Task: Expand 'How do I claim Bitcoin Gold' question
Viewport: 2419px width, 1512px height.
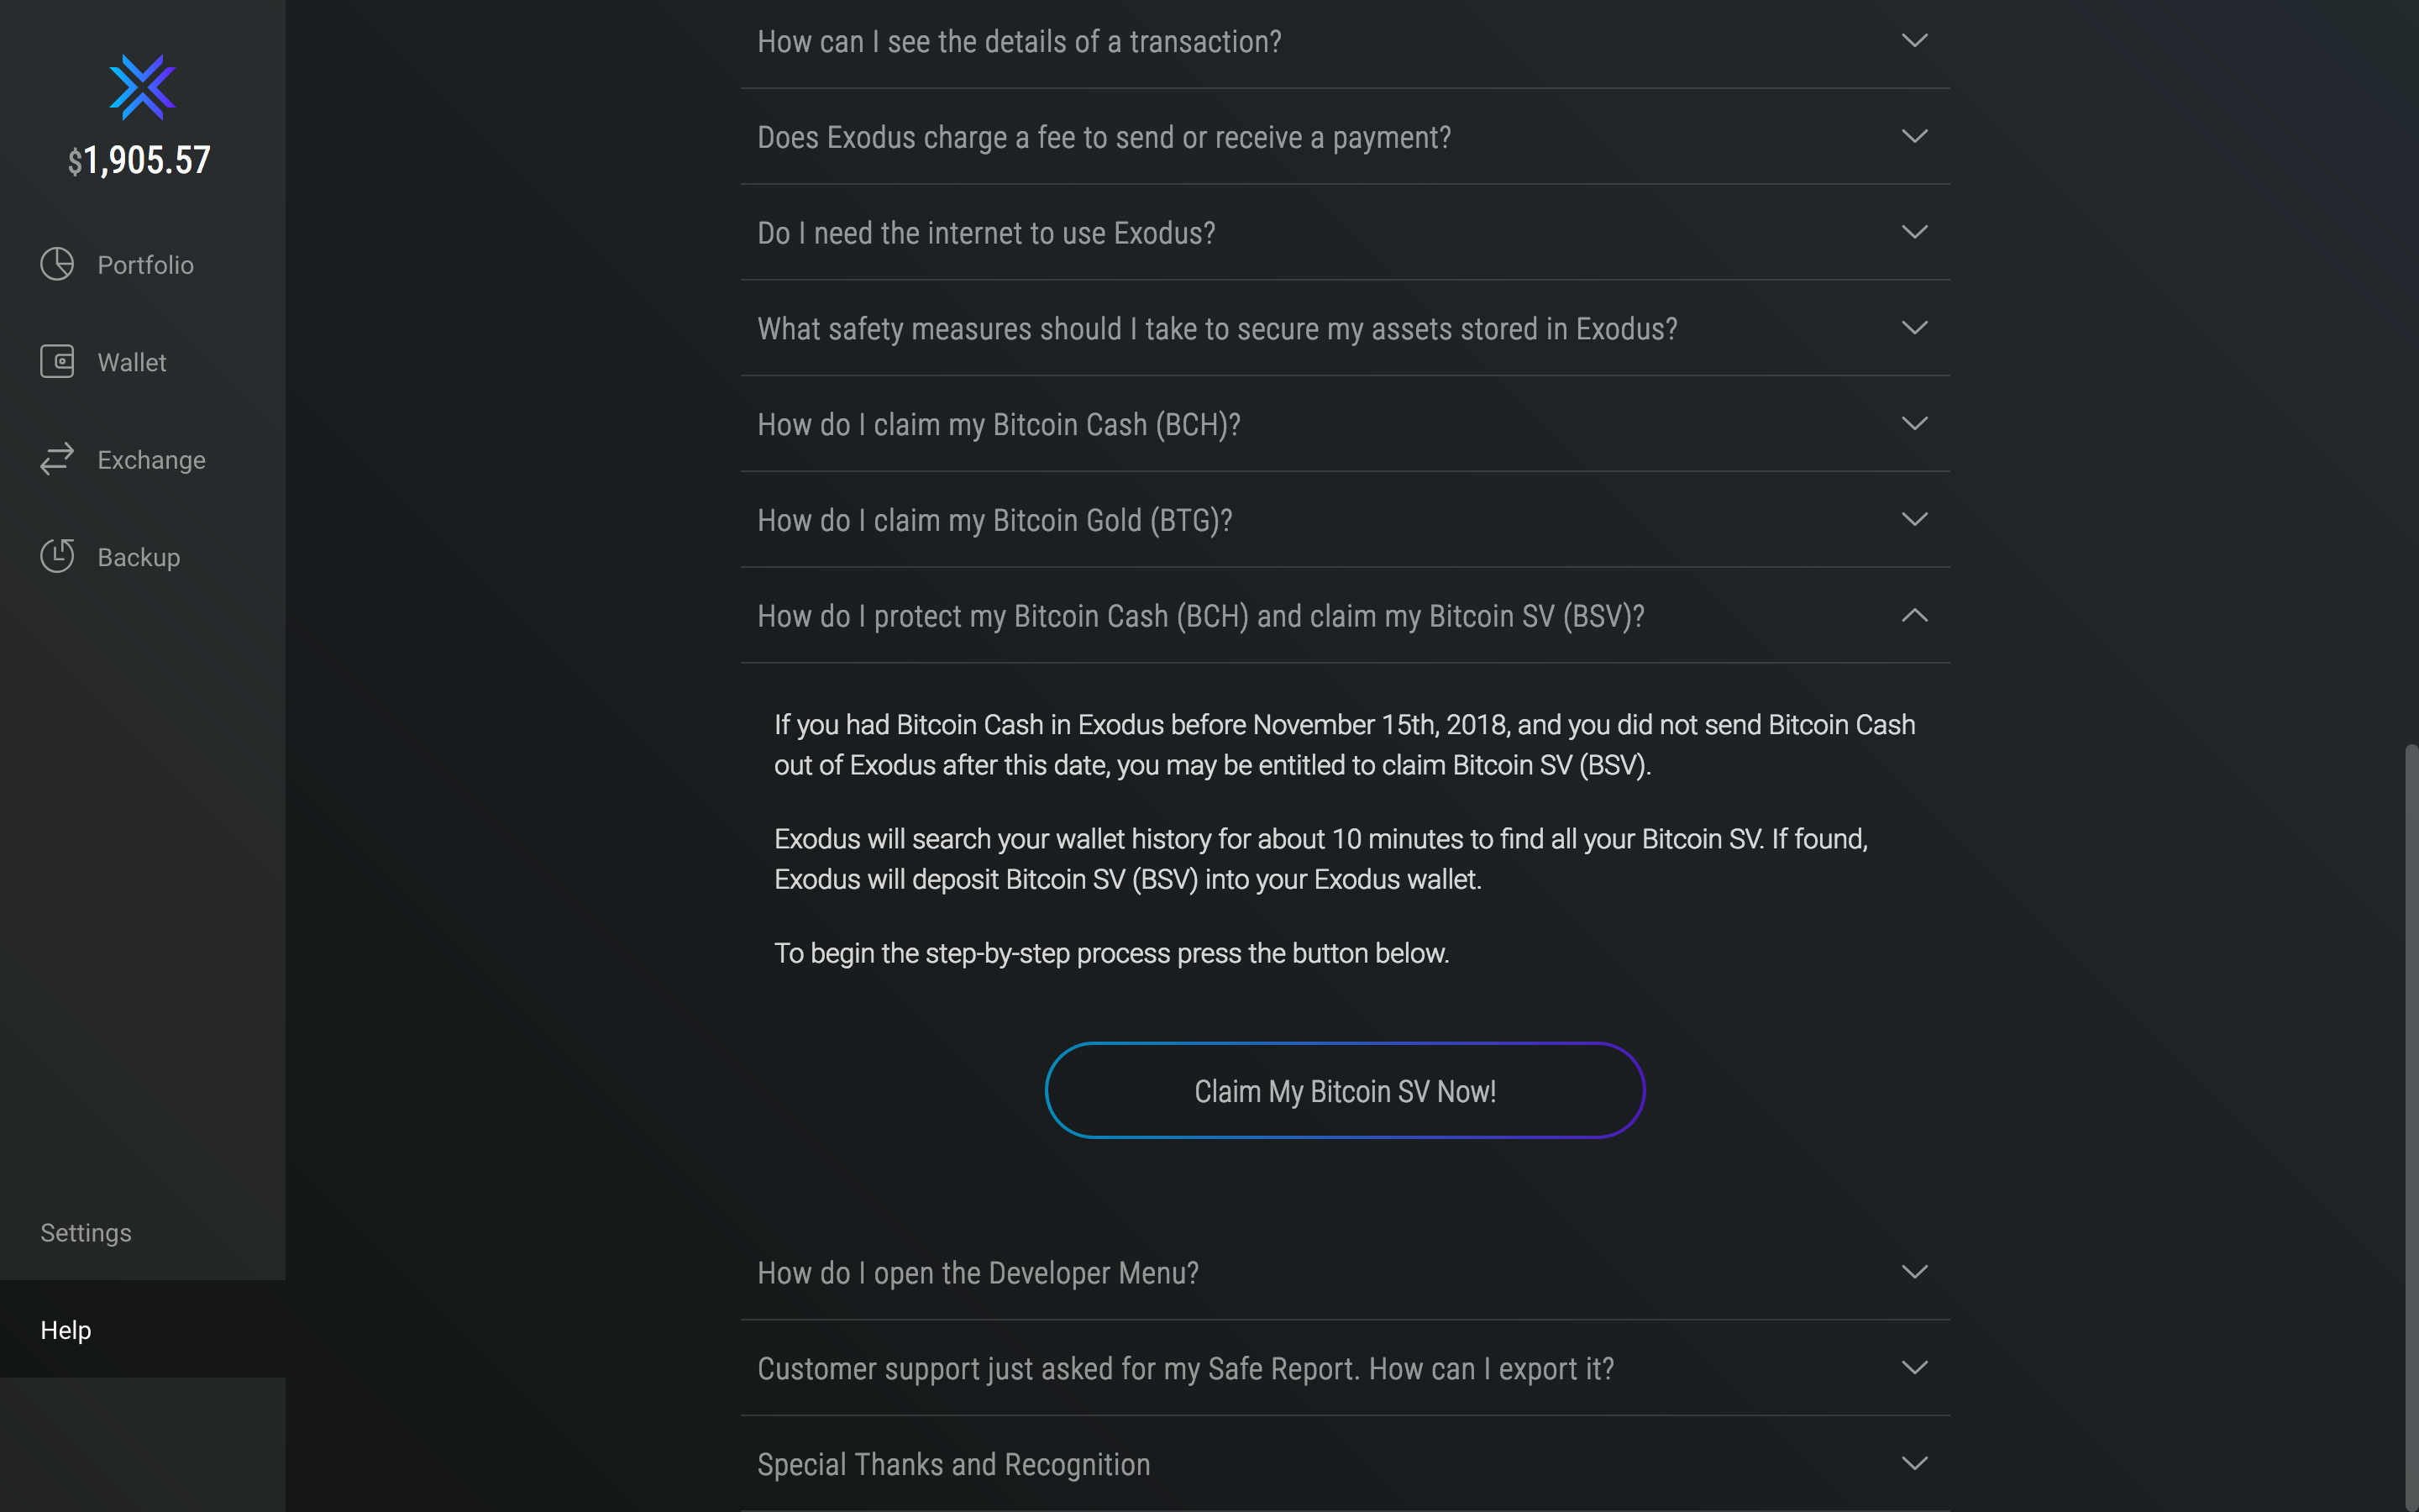Action: [x=1345, y=521]
